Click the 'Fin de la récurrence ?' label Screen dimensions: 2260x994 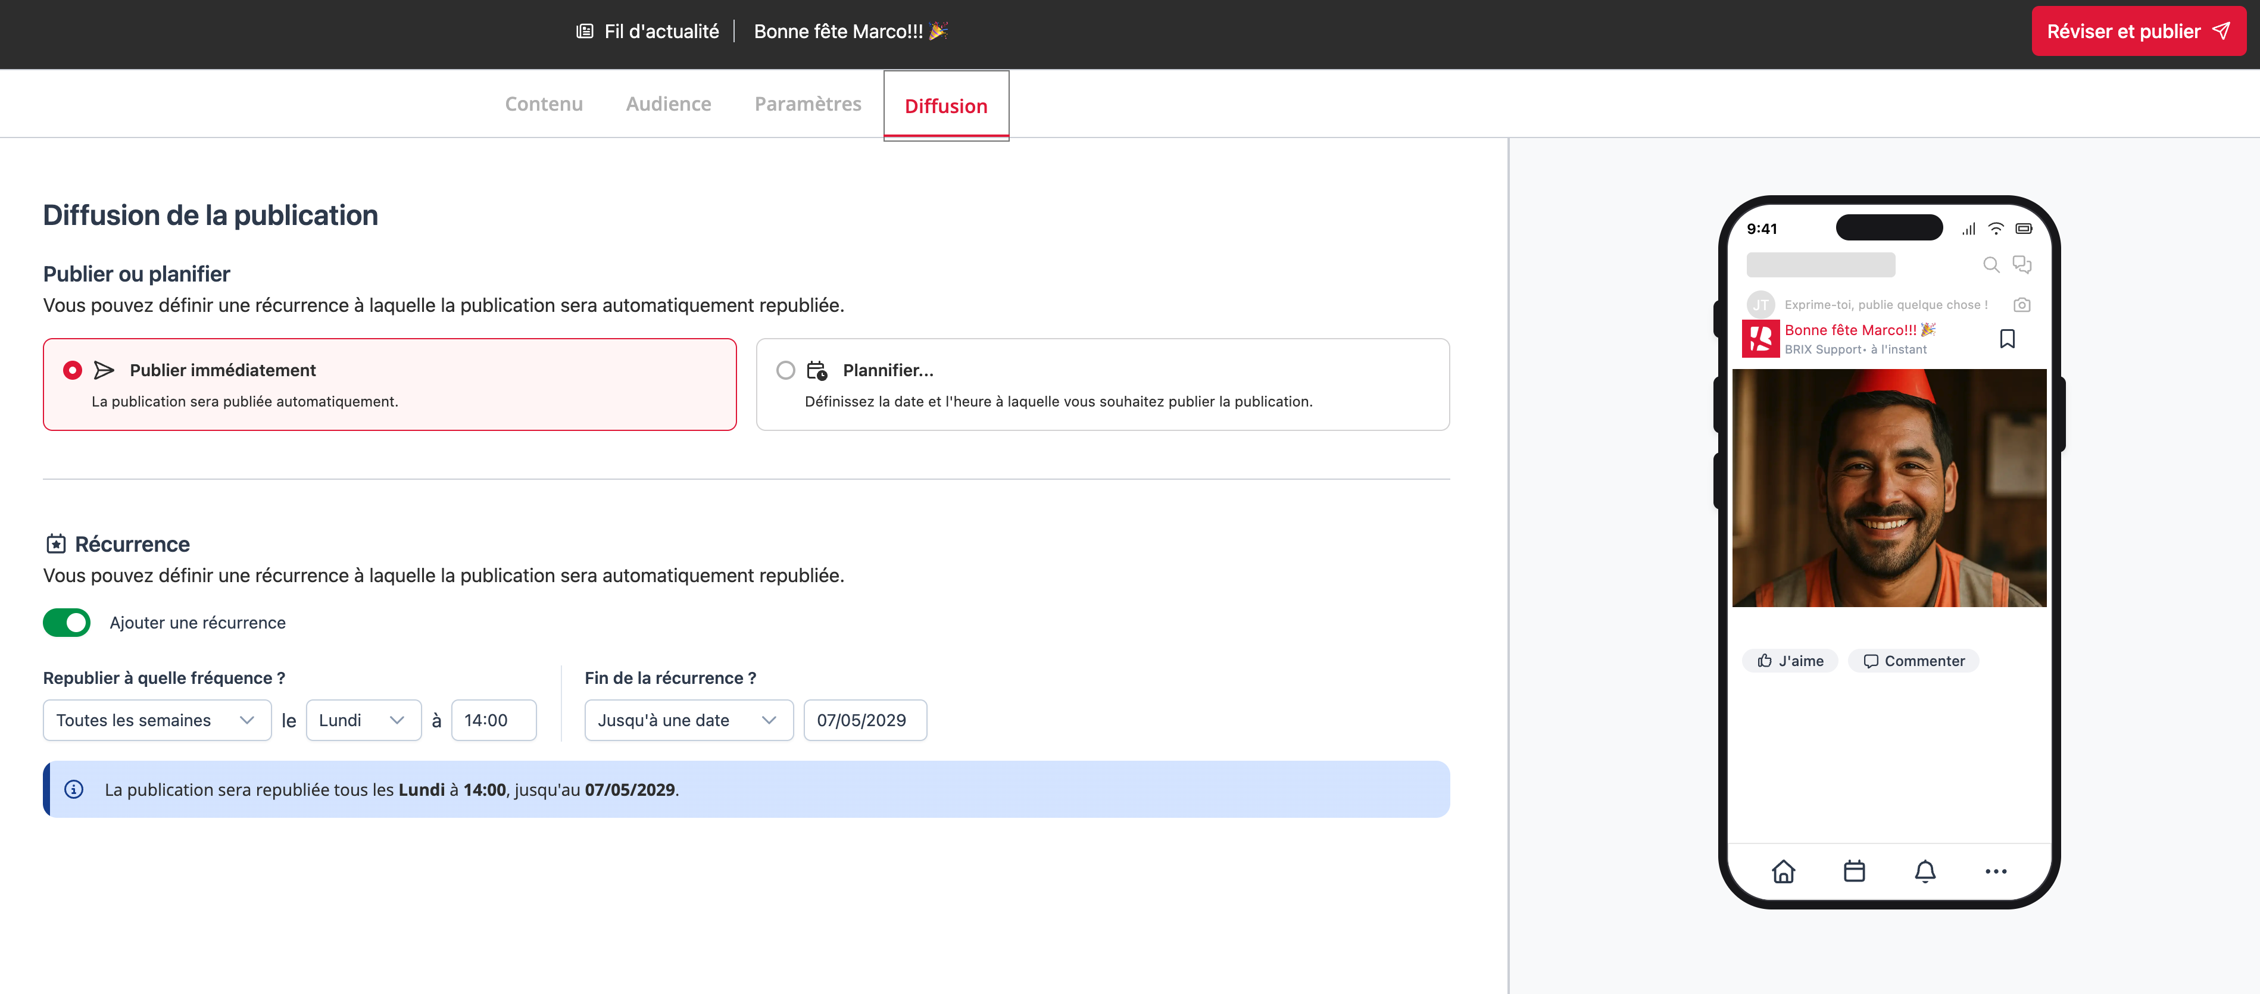(x=670, y=678)
